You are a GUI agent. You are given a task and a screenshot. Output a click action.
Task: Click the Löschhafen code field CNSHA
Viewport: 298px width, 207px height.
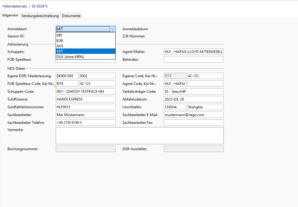(x=175, y=107)
